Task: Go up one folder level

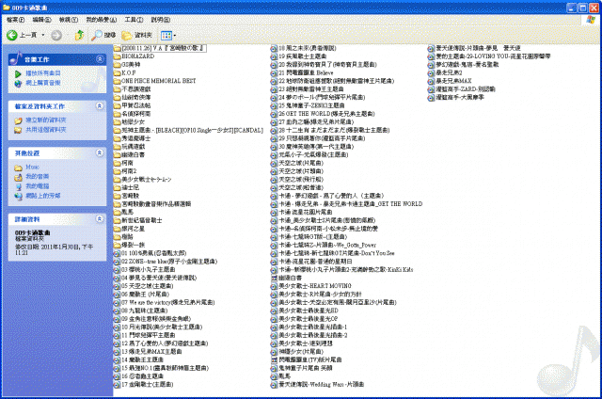Action: click(79, 36)
